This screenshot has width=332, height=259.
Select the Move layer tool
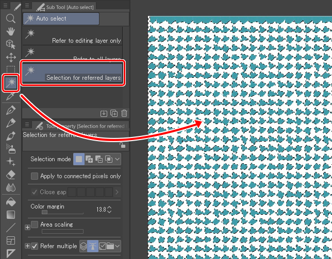click(10, 57)
